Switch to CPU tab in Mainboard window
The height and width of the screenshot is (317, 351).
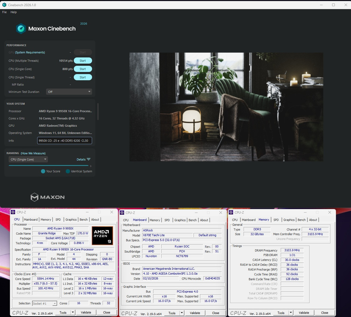click(126, 220)
